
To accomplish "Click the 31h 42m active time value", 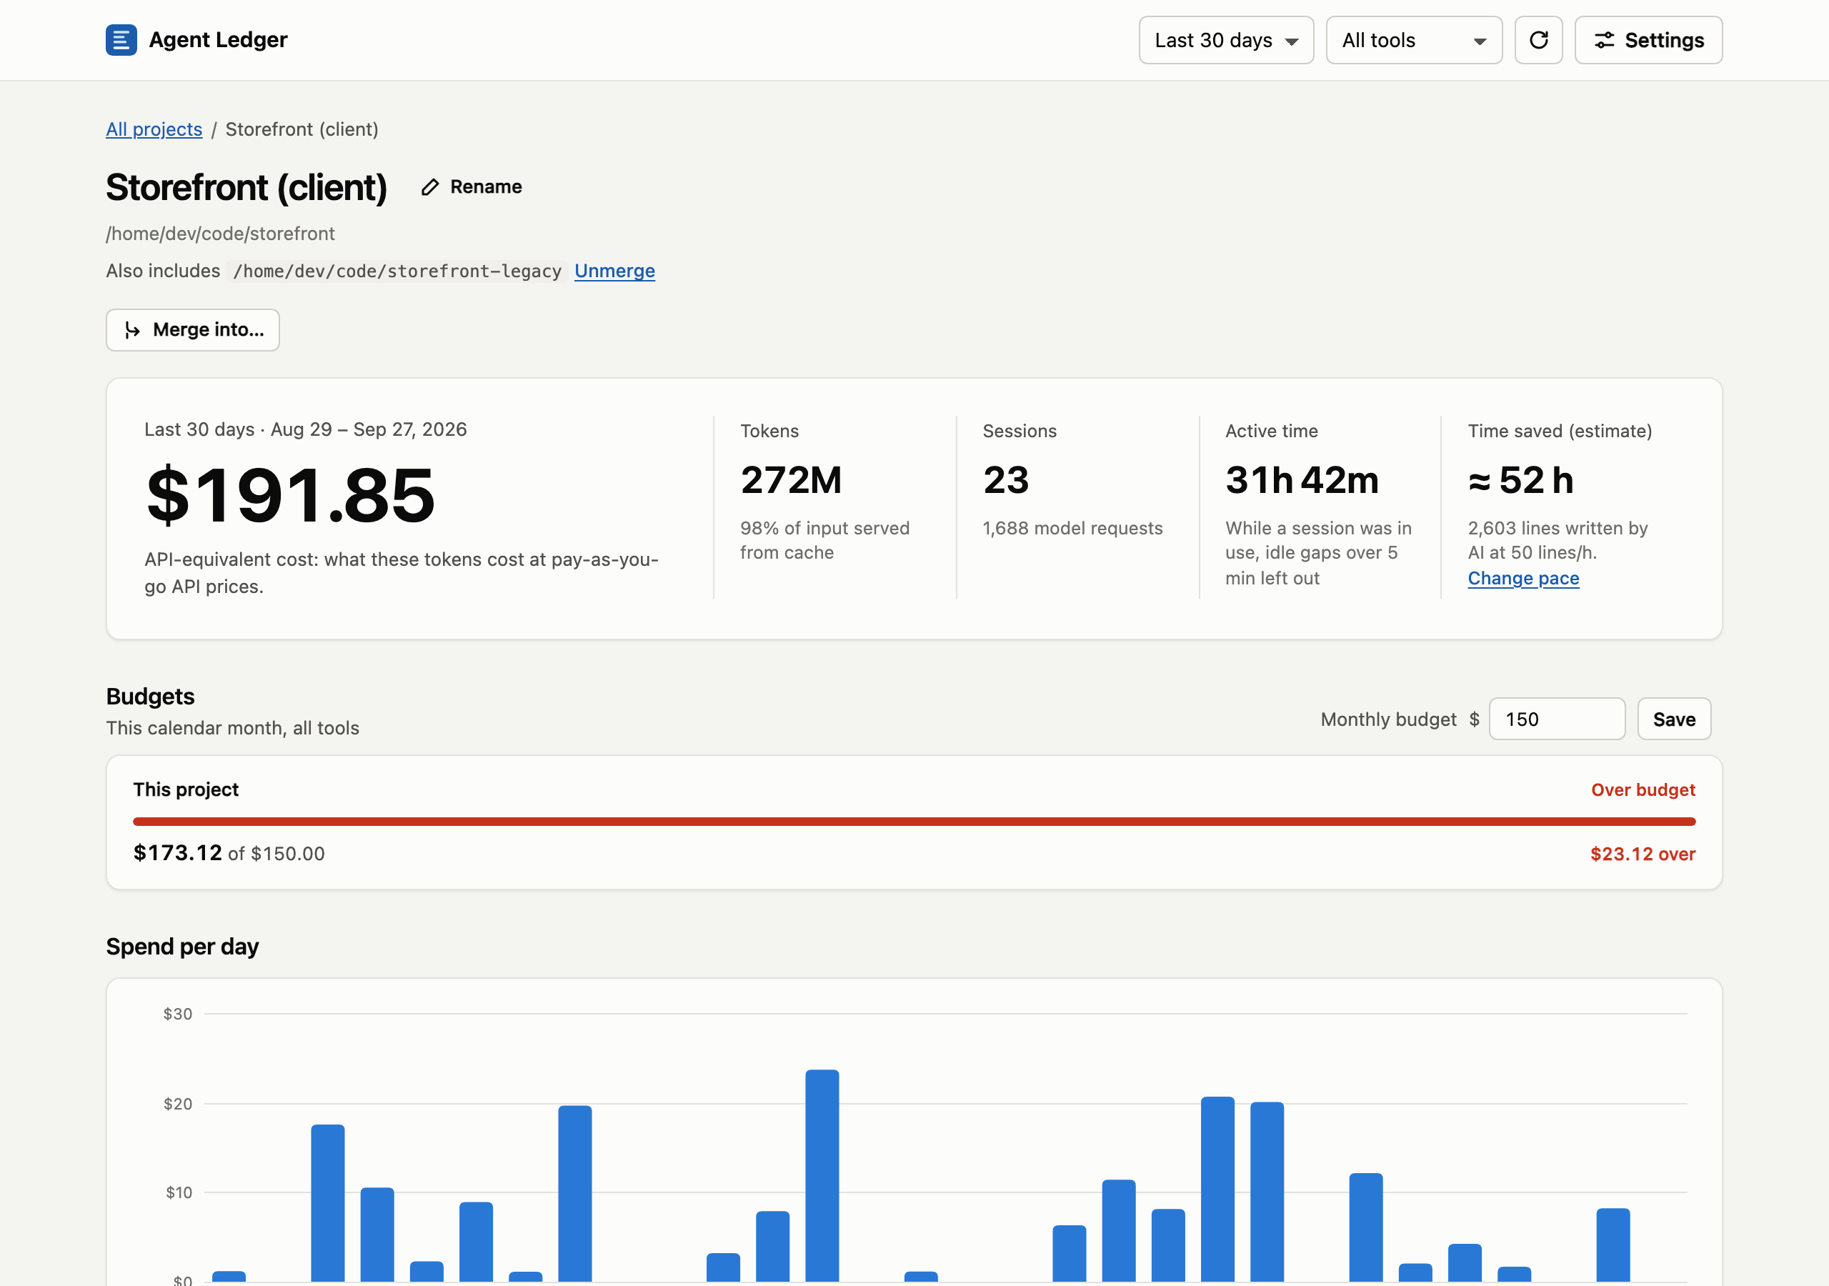I will pyautogui.click(x=1302, y=480).
